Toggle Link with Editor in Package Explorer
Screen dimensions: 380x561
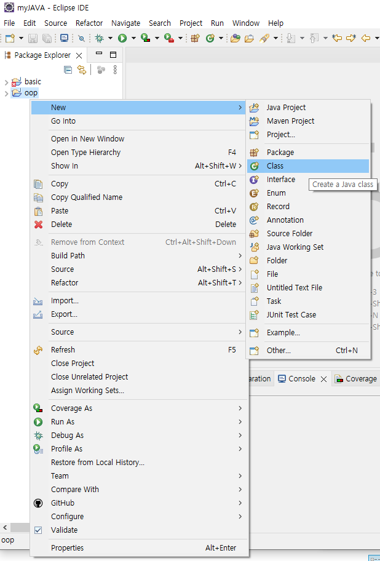[82, 70]
